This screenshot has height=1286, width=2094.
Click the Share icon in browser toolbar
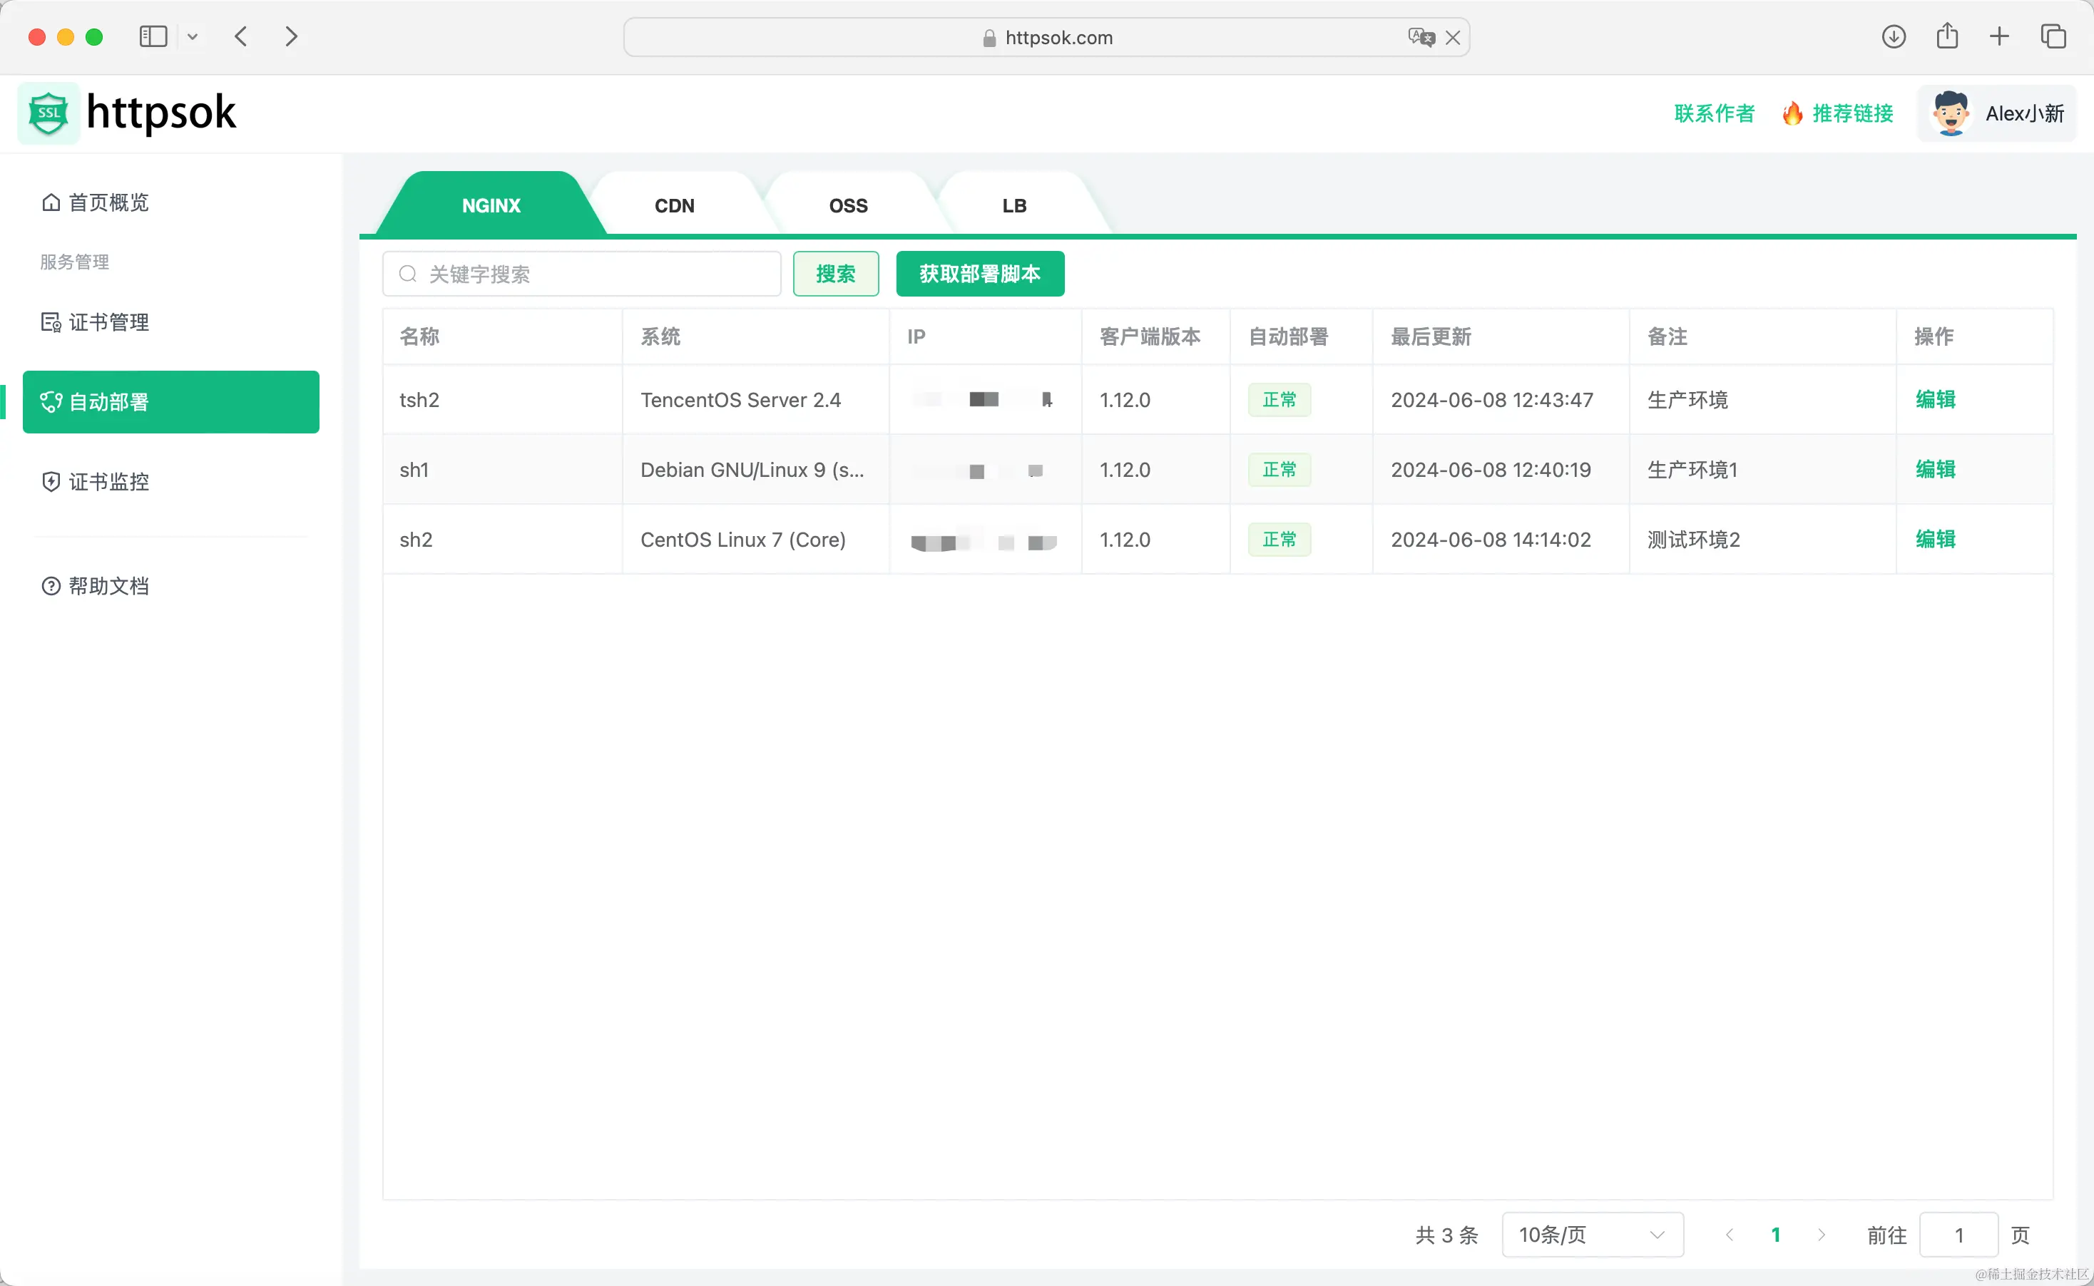click(1947, 36)
